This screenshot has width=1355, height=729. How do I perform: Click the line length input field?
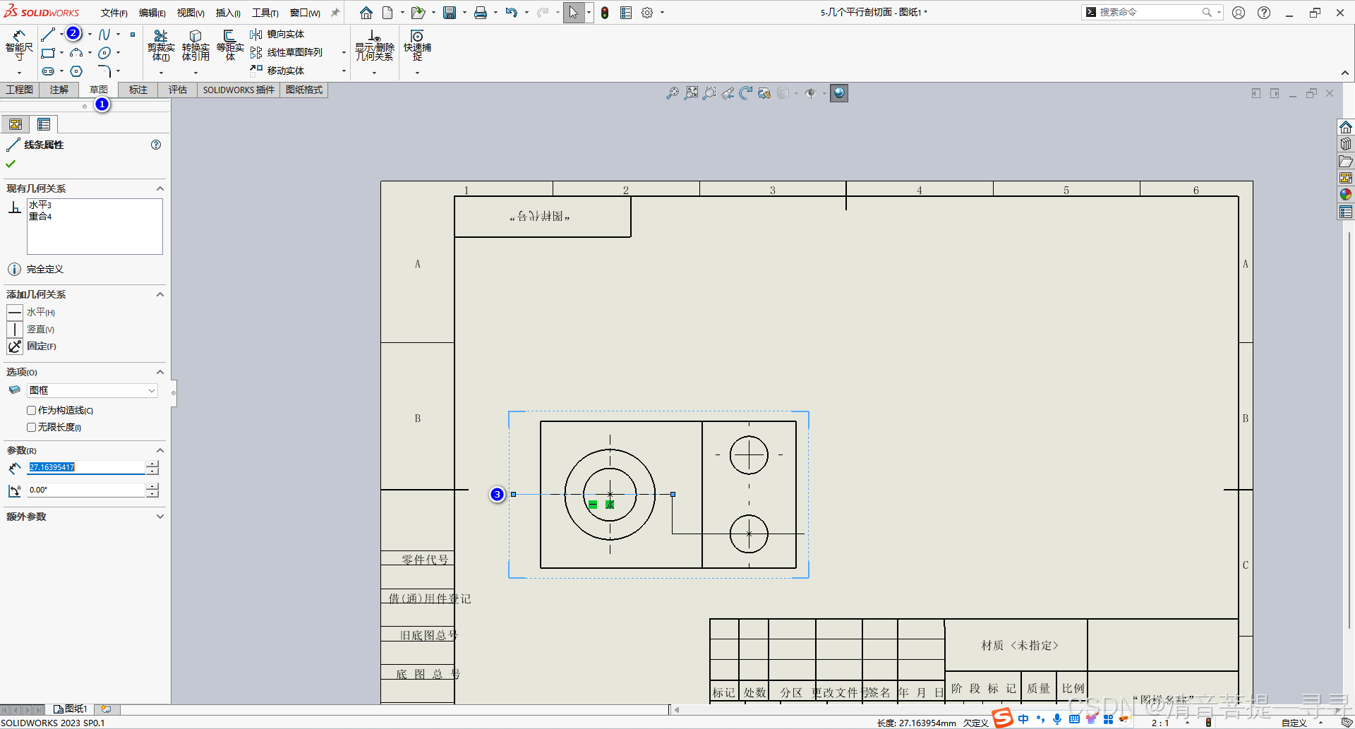(x=86, y=467)
